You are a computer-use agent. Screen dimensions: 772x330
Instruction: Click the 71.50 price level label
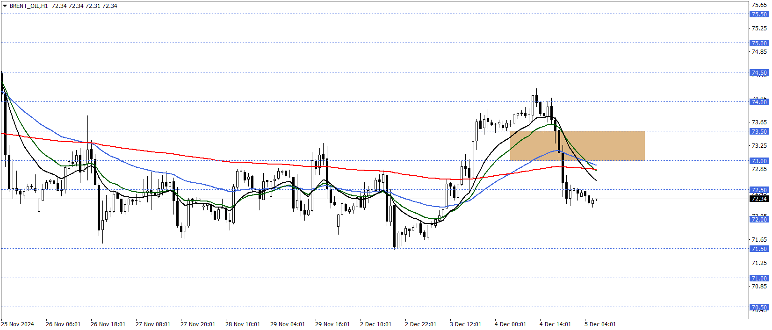coord(759,249)
